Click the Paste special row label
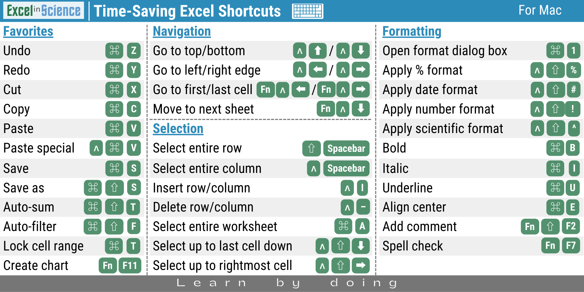The width and height of the screenshot is (584, 292). 39,148
